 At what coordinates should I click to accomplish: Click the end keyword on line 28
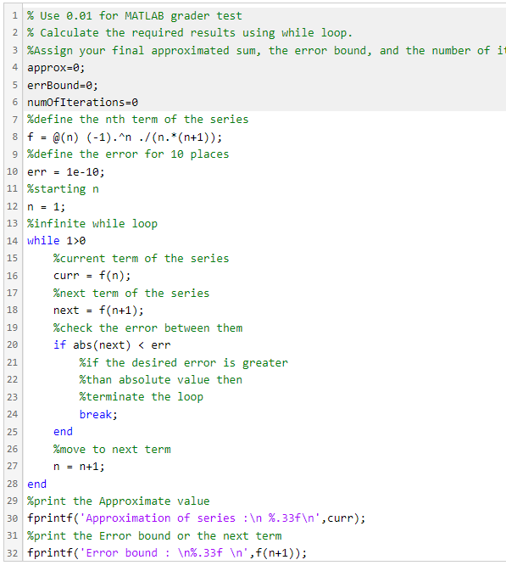click(x=36, y=484)
